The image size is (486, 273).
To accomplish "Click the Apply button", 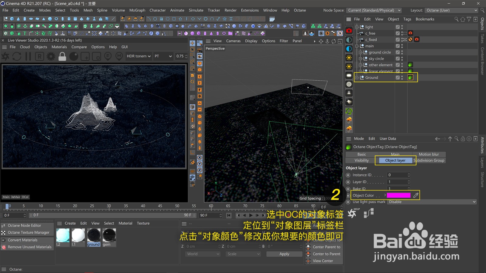I will tap(284, 254).
